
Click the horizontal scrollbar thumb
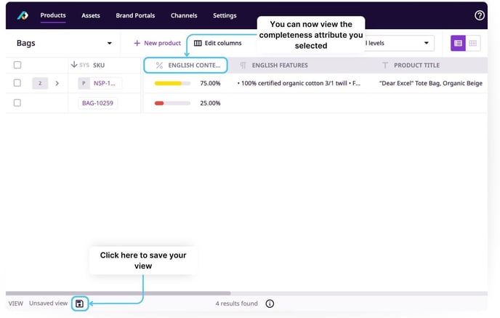tap(118, 293)
